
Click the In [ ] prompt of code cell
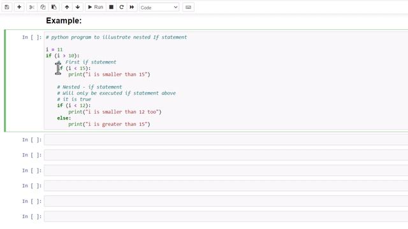(x=32, y=37)
